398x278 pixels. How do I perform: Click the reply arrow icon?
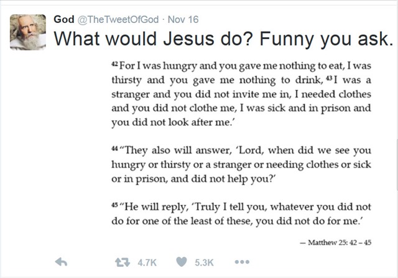click(61, 262)
